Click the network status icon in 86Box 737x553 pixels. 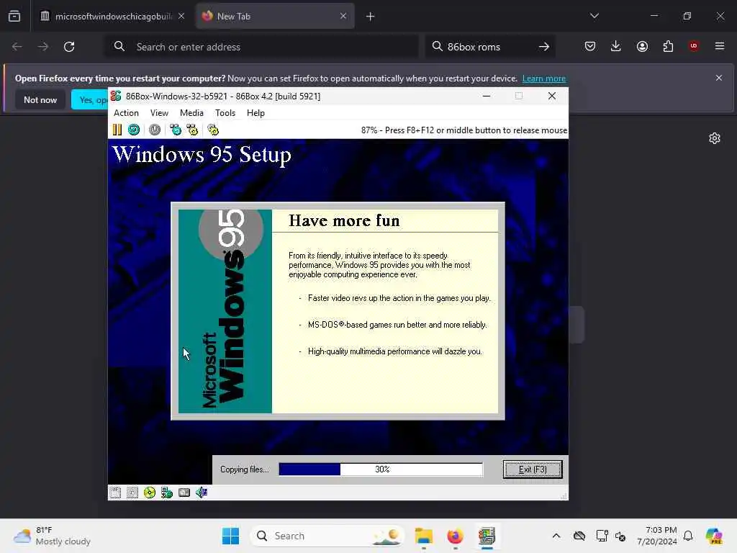[167, 493]
